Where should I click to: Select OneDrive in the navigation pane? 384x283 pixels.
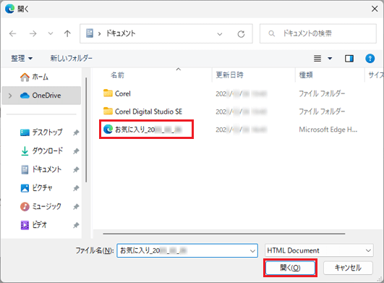point(41,96)
